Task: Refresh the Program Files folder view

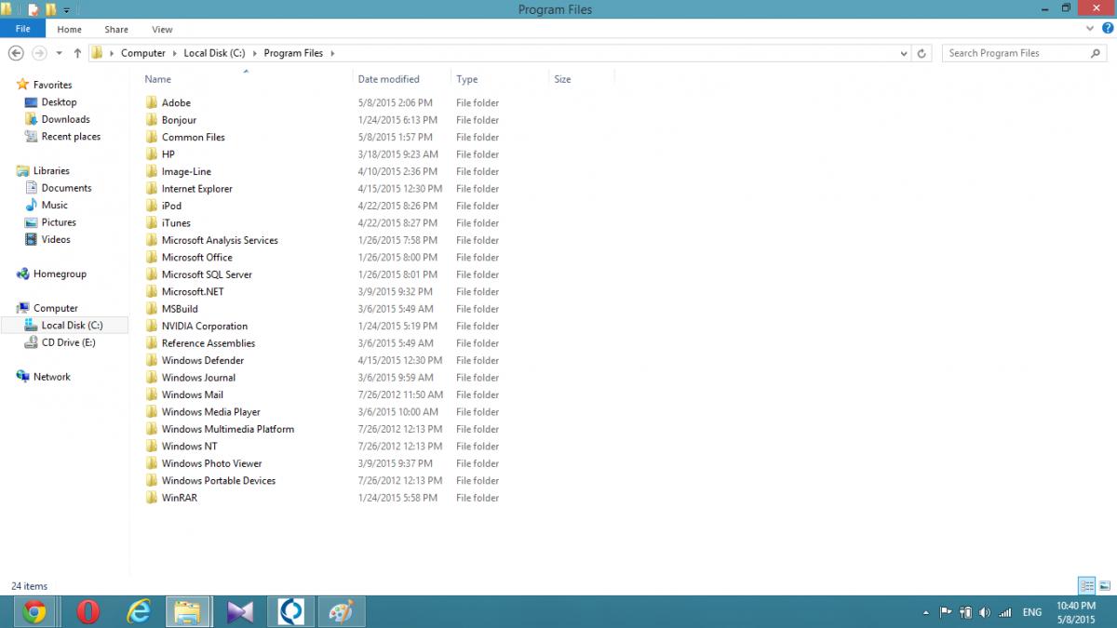Action: tap(922, 53)
